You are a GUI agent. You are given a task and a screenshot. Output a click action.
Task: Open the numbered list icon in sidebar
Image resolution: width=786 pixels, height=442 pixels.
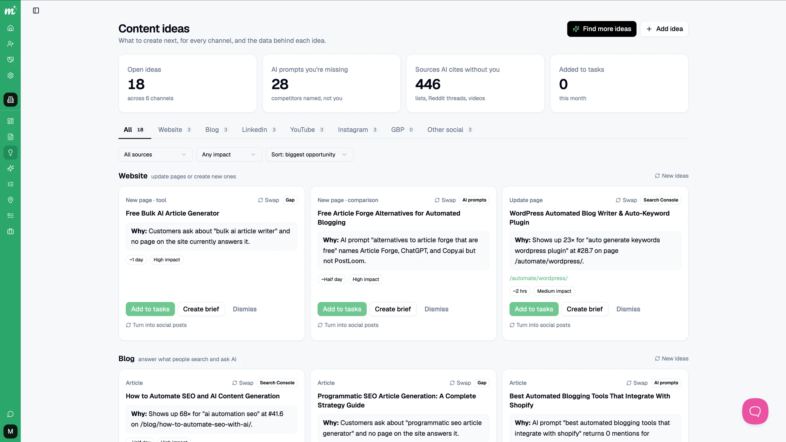(x=11, y=184)
